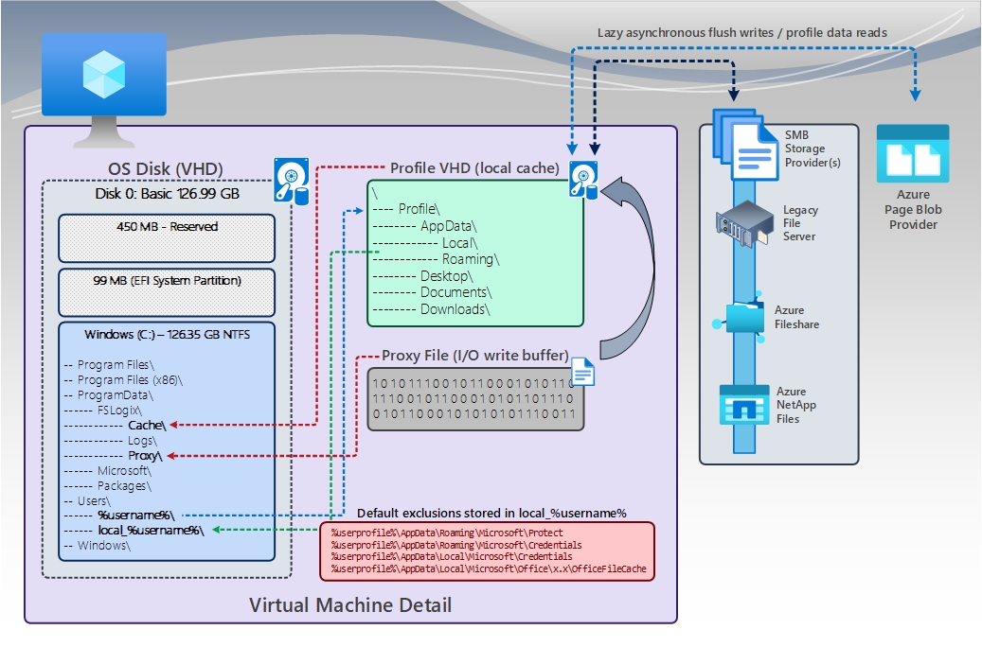
Task: Select the '%username%\' folder row
Action: [119, 516]
